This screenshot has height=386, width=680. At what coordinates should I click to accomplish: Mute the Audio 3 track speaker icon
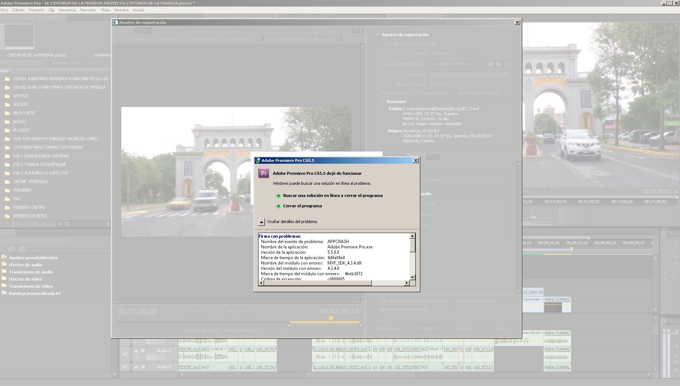coord(137,351)
